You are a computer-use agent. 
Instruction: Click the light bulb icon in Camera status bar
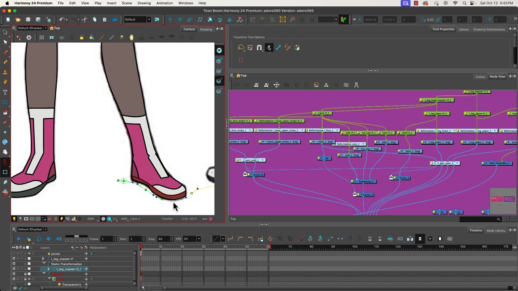point(14,219)
